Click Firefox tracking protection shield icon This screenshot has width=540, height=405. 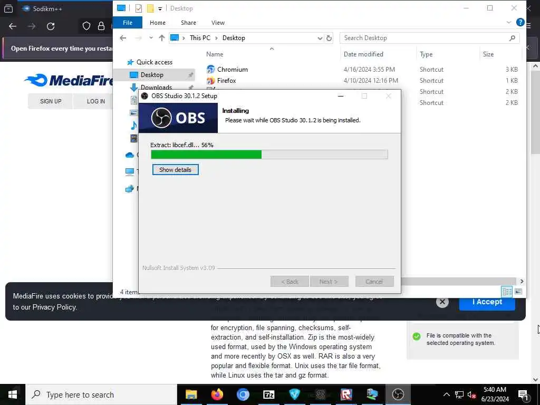point(86,26)
